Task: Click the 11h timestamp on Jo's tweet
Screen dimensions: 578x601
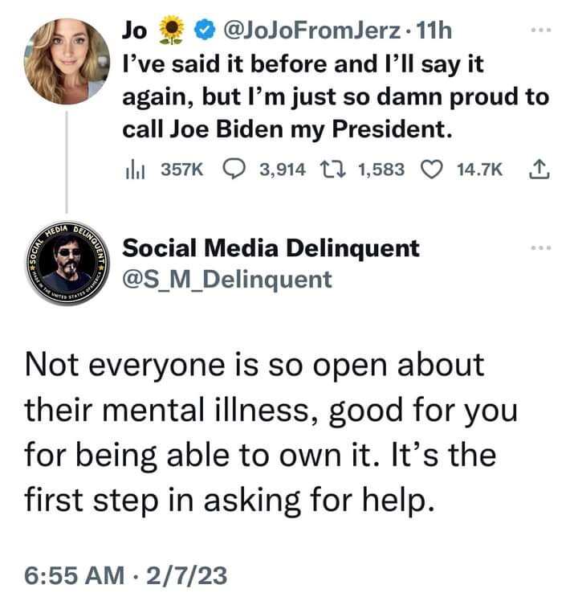Action: [437, 31]
